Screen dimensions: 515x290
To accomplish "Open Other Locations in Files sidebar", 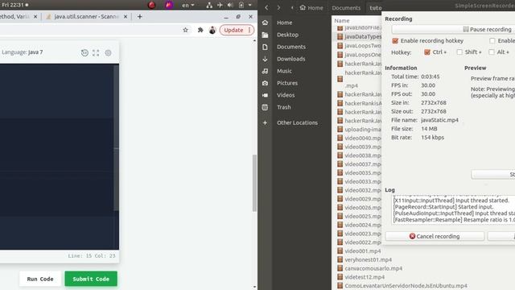I will (297, 122).
